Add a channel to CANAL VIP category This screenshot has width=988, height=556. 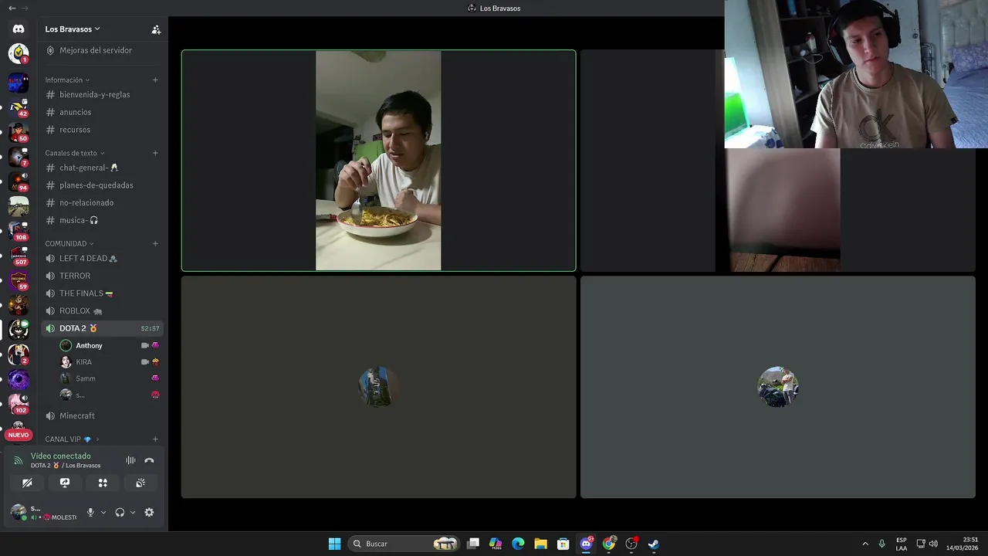pos(155,439)
